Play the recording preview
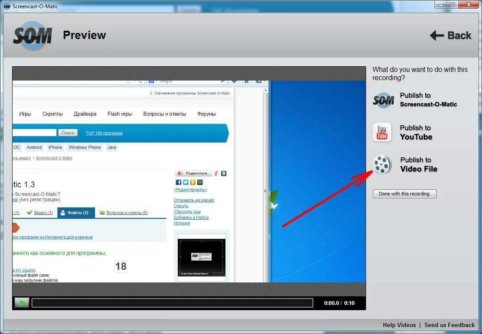Screen dimensions: 482x334 click(22, 303)
